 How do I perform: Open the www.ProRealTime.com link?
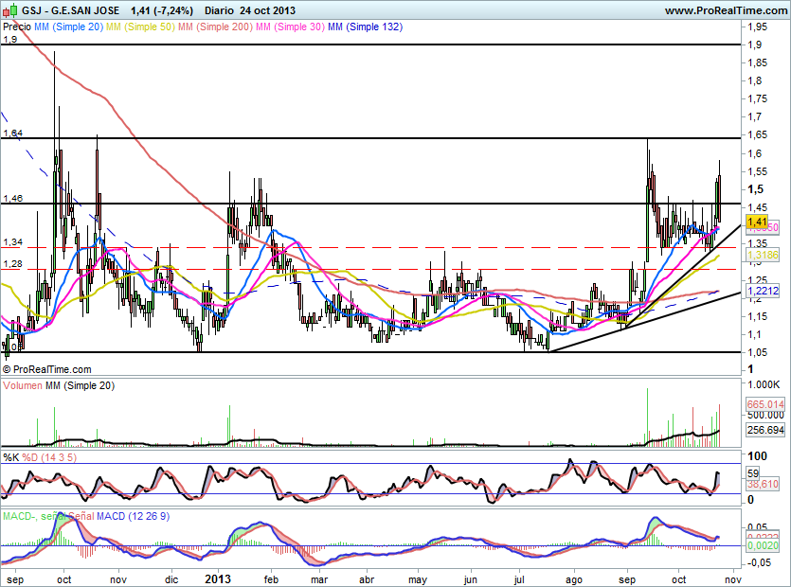[725, 10]
